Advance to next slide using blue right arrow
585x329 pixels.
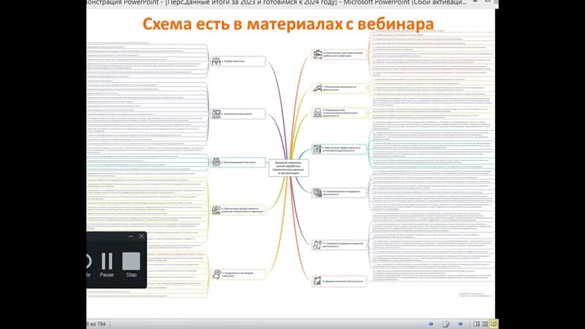[x=461, y=324]
